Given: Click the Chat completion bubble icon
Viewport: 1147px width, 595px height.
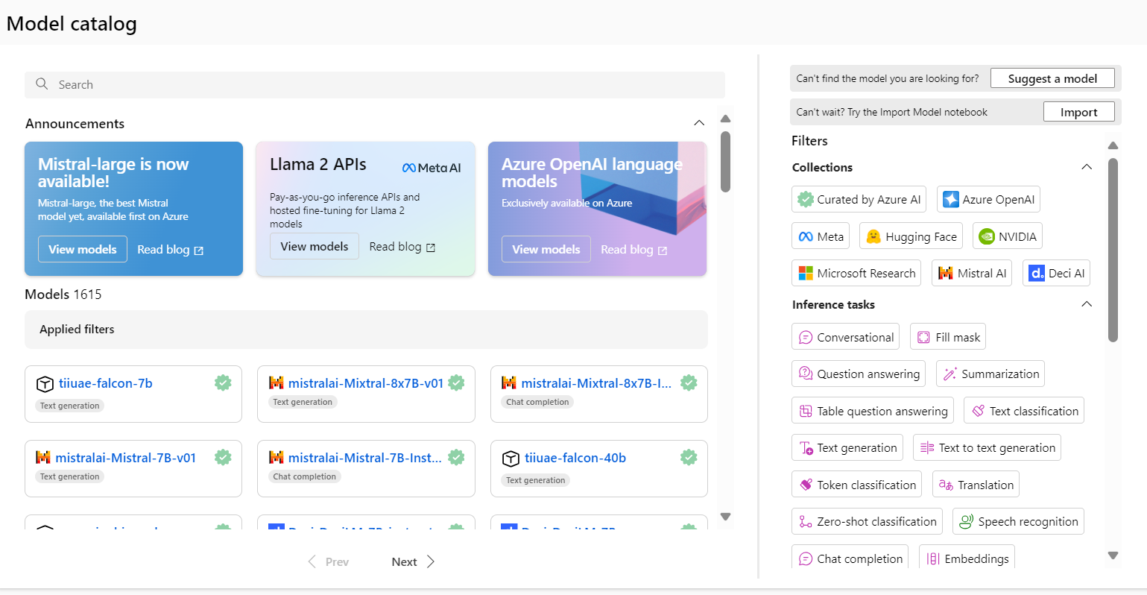Looking at the screenshot, I should (806, 558).
